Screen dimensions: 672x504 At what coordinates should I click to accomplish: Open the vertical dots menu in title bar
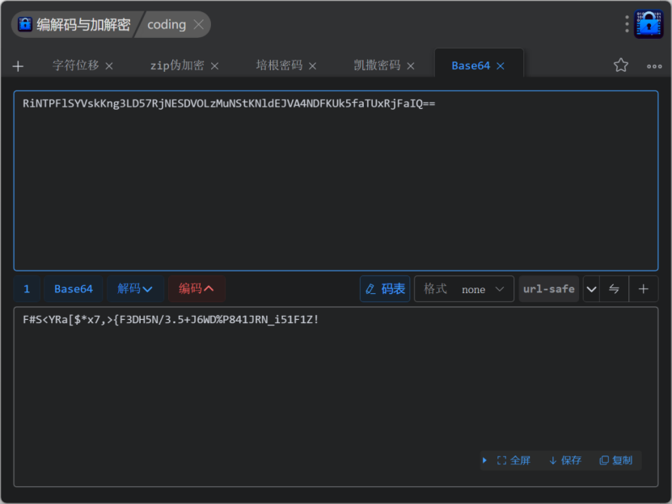627,24
